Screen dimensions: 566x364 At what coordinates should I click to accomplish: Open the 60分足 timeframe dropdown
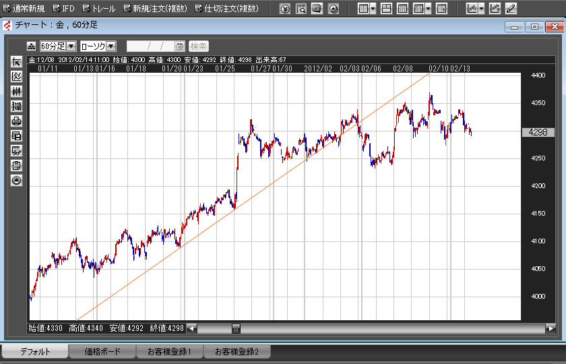click(x=71, y=47)
